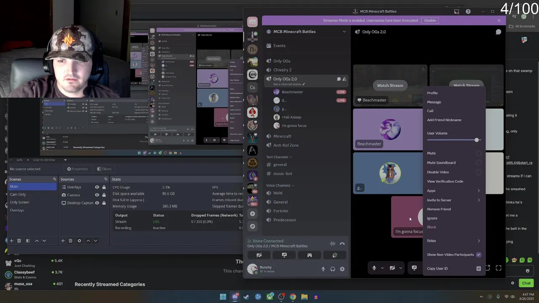The height and width of the screenshot is (303, 539).
Task: Add a server with the plus icon
Action: point(252,214)
